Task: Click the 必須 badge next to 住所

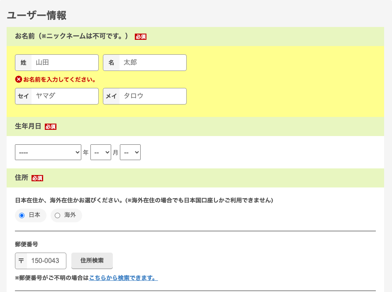Action: [x=37, y=178]
